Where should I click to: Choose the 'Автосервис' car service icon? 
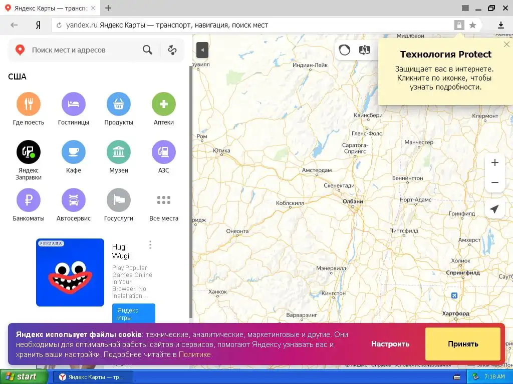(74, 200)
